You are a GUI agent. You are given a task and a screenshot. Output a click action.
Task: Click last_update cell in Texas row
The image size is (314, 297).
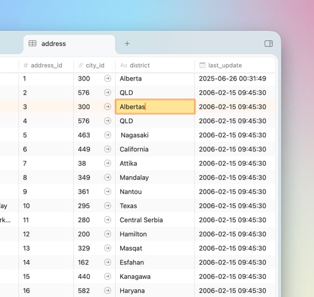235,206
